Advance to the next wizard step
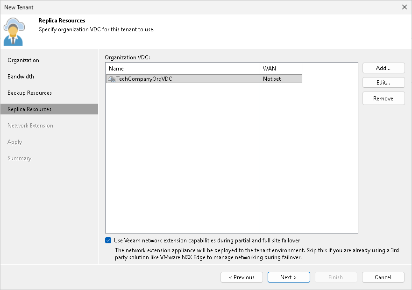 289,277
